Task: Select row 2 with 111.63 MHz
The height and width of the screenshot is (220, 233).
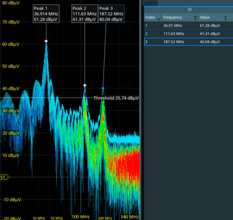Action: pyautogui.click(x=188, y=34)
